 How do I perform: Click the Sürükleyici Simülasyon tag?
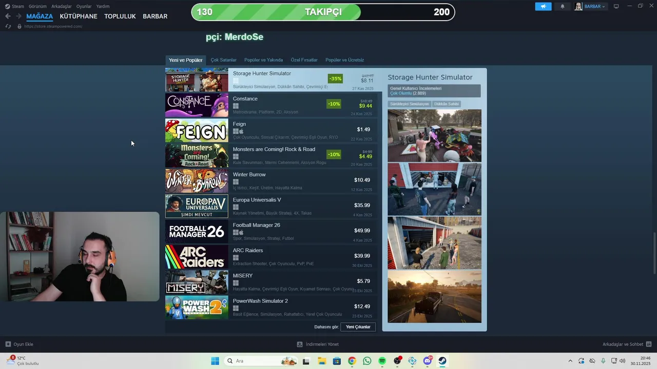coord(410,104)
